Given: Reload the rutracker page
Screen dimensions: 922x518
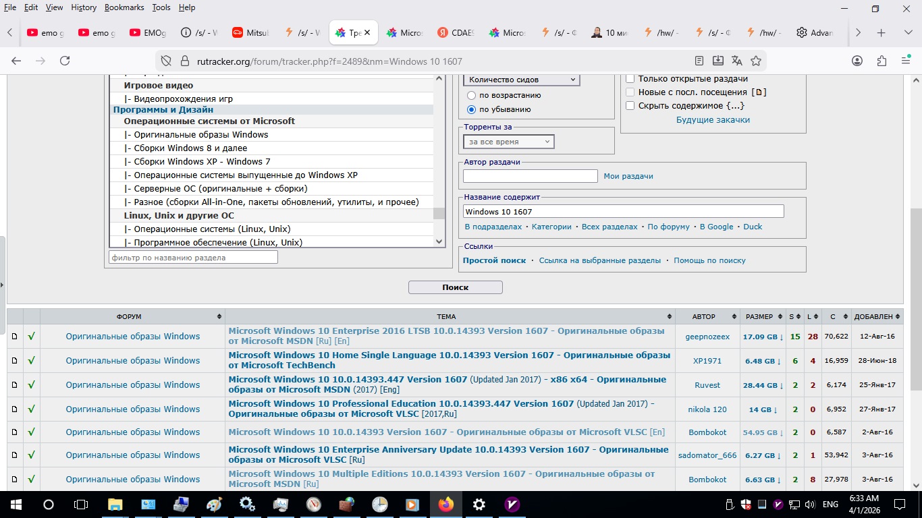Looking at the screenshot, I should (65, 61).
